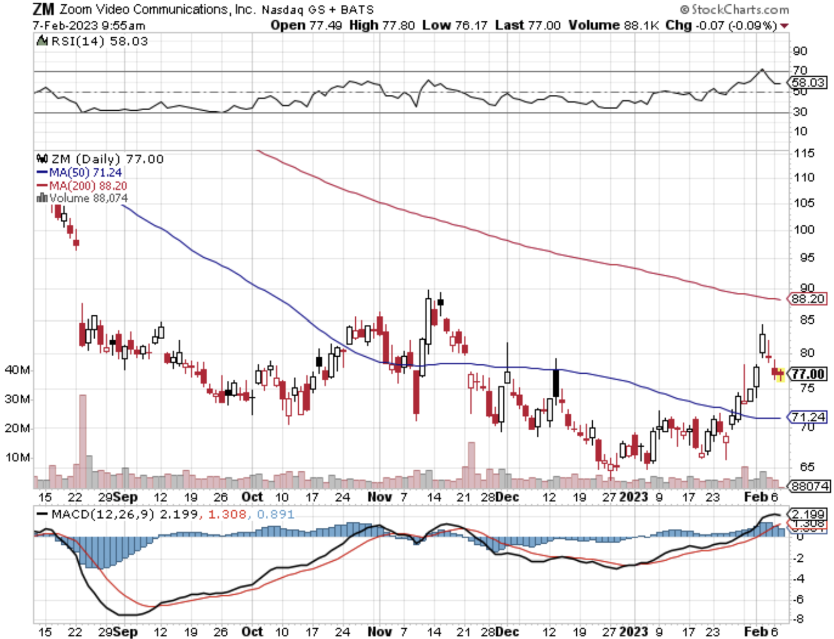Click the 71.24 moving-average price tag on the axis
Image resolution: width=834 pixels, height=639 pixels.
(807, 417)
